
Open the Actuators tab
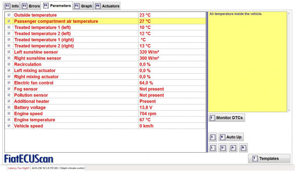(x=107, y=6)
